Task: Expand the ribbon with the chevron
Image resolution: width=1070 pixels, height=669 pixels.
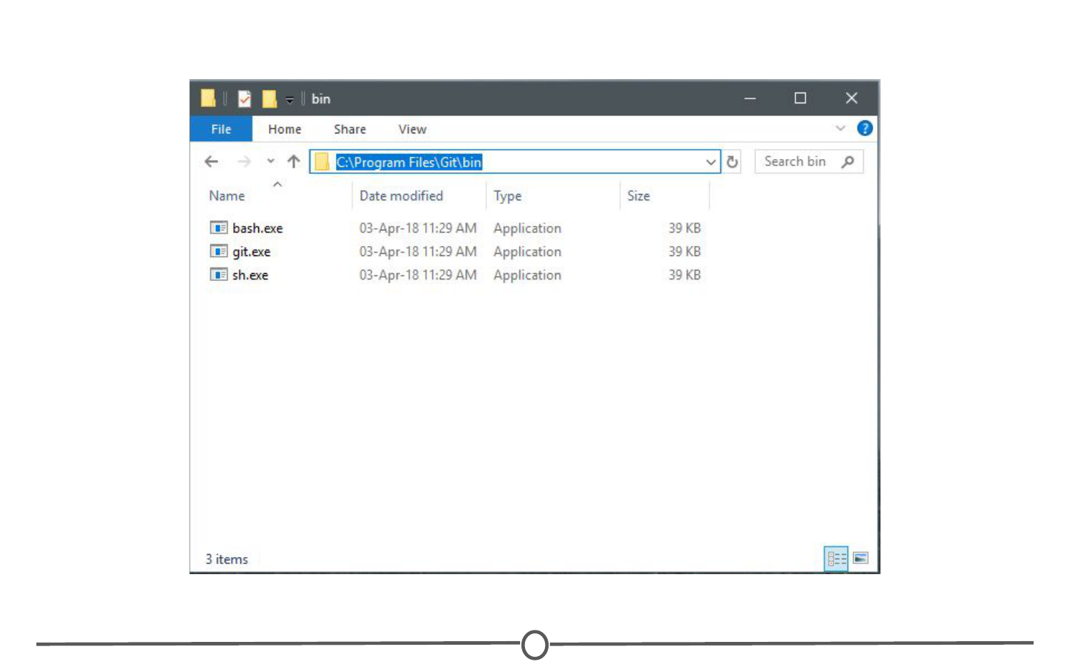Action: [840, 128]
